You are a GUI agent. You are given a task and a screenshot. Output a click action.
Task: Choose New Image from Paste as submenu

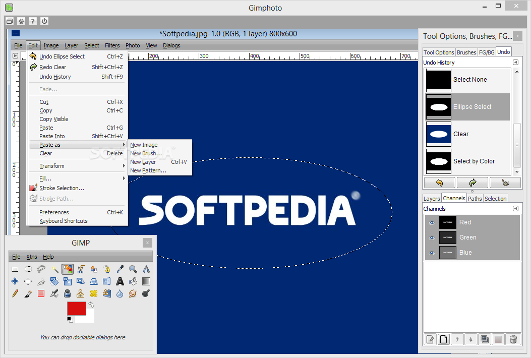[158, 145]
